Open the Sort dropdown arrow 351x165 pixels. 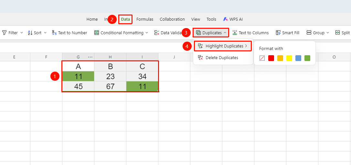(45, 33)
